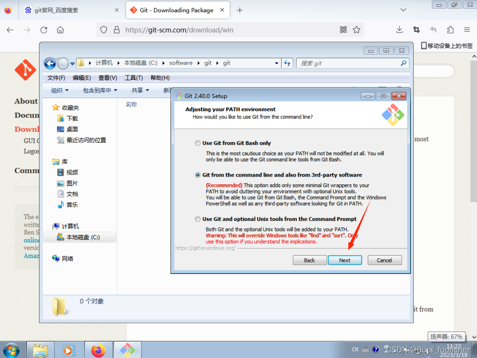Close the Git - Downloading Package tab
477x358 pixels.
222,10
